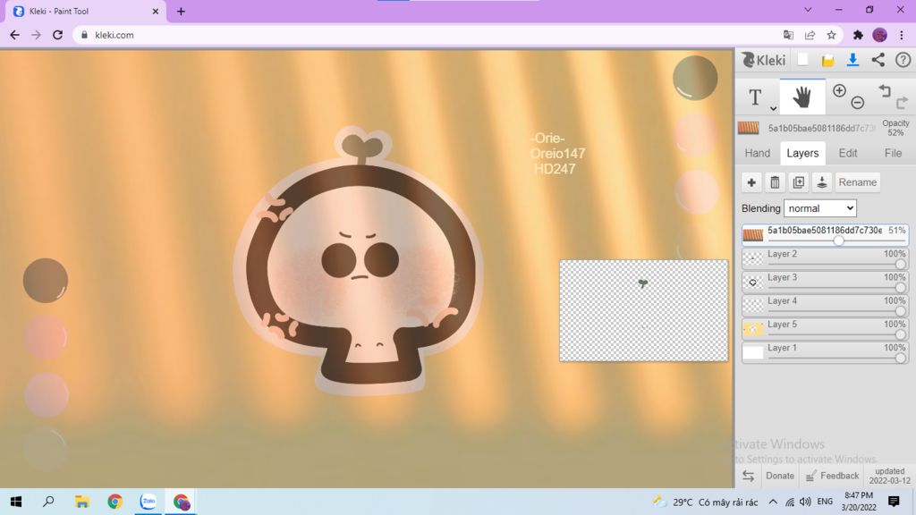
Task: Flip the panel side with the arrows icon
Action: point(749,476)
